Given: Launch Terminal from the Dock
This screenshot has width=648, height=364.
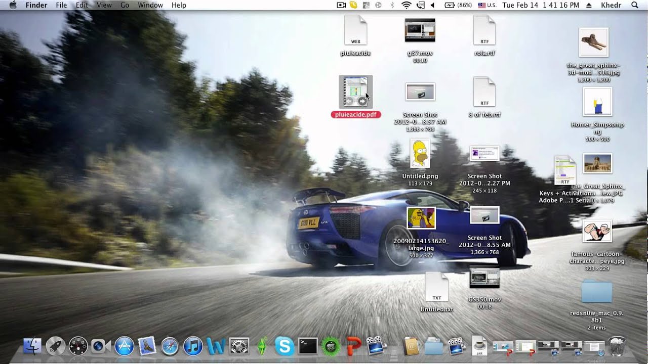Looking at the screenshot, I should pos(308,346).
